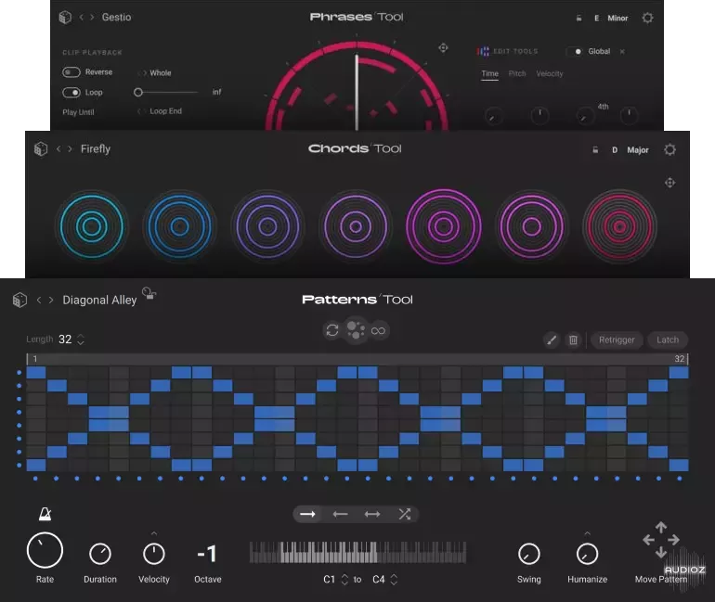The width and height of the screenshot is (715, 602).
Task: Select the shuffle playback direction icon
Action: [x=404, y=514]
